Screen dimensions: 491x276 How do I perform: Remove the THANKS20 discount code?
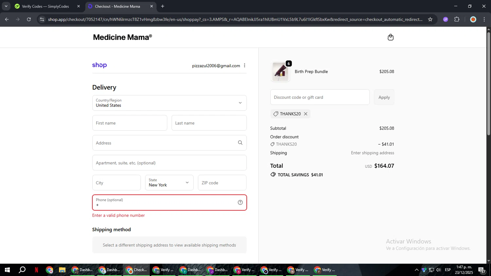point(306,114)
